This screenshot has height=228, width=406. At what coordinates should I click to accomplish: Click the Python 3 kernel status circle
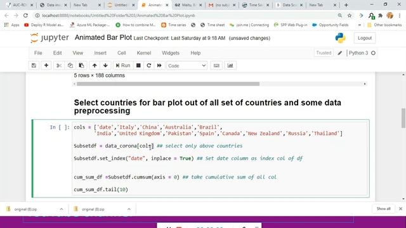(x=373, y=53)
